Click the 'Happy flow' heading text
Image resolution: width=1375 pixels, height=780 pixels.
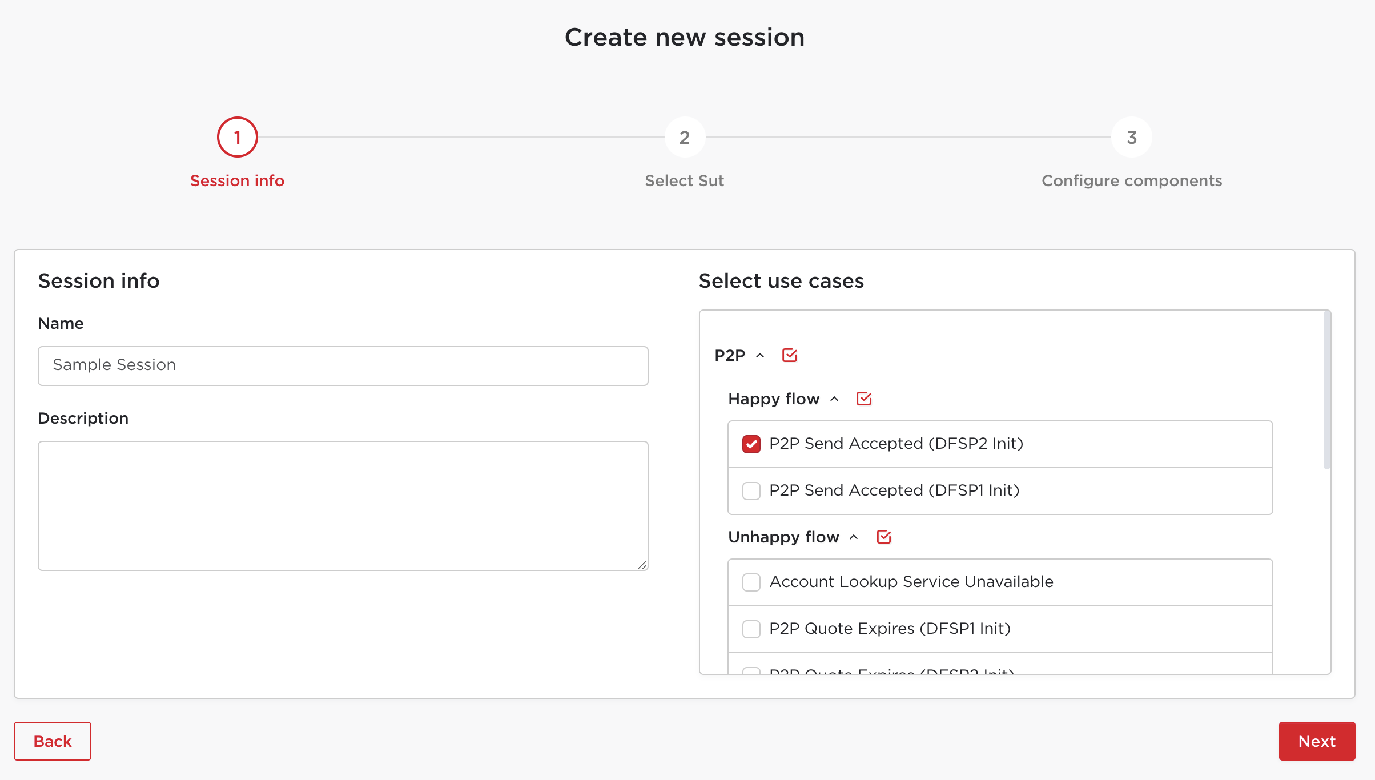coord(774,399)
